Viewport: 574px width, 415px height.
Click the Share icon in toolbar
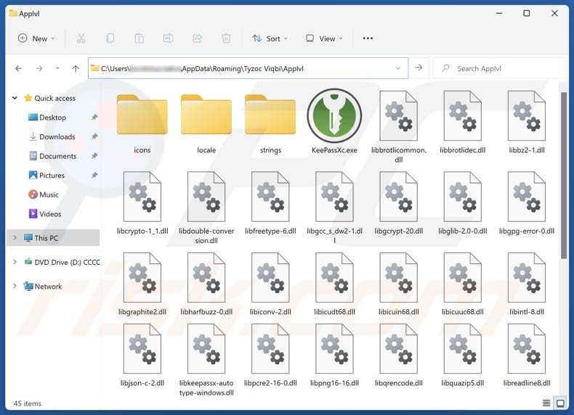point(197,38)
